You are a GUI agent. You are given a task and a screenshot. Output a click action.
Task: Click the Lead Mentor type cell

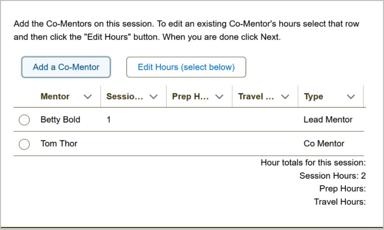328,120
